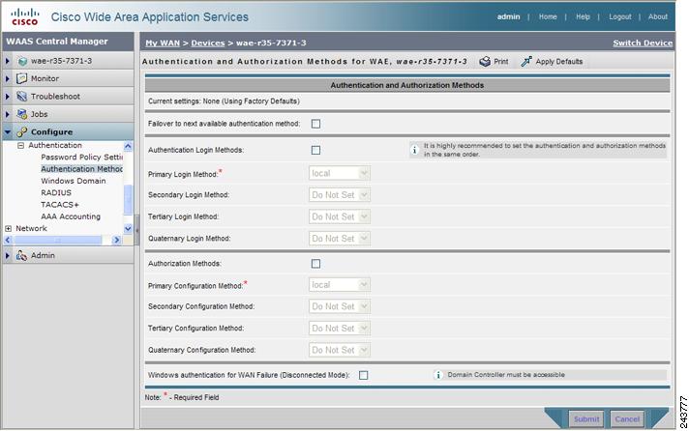Click info icon beside login methods recommendation

414,150
